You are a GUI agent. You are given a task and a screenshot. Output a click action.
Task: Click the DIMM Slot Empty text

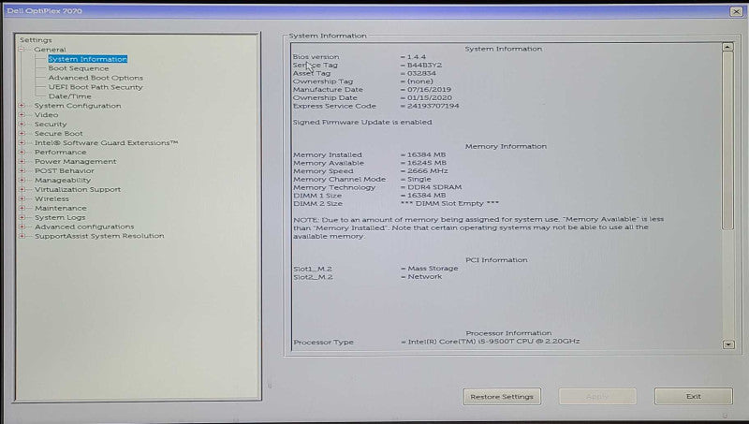click(449, 203)
